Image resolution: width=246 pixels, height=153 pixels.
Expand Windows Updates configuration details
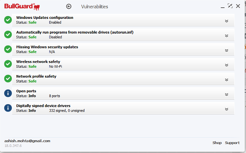point(227,21)
